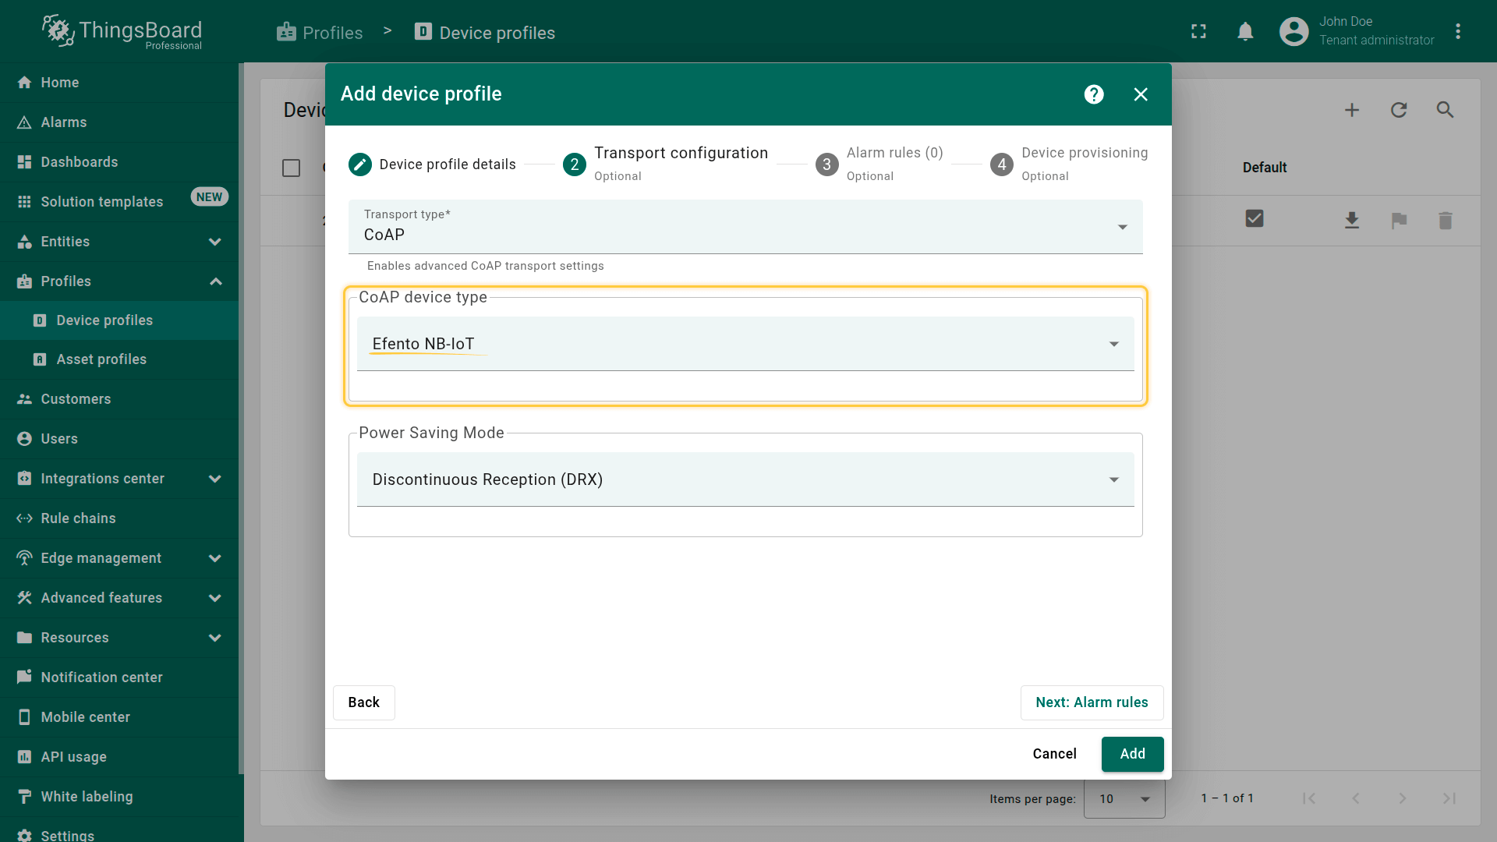
Task: Open the items per page selector
Action: (x=1124, y=798)
